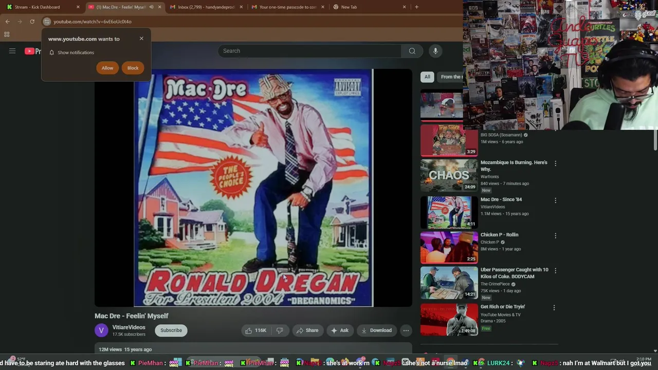The width and height of the screenshot is (658, 370).
Task: Open Get Rich or Die Tryin' title
Action: tap(503, 307)
